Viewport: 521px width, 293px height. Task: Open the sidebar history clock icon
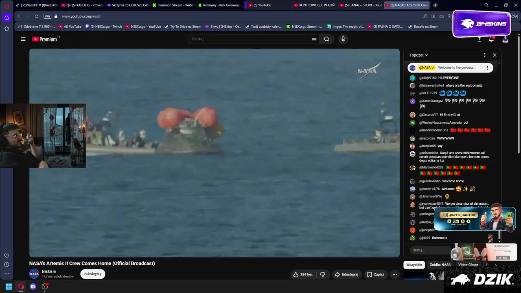pyautogui.click(x=7, y=265)
